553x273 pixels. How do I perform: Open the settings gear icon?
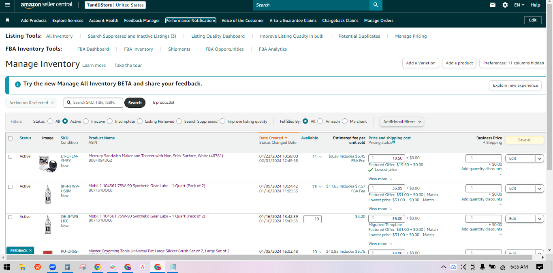[x=505, y=5]
